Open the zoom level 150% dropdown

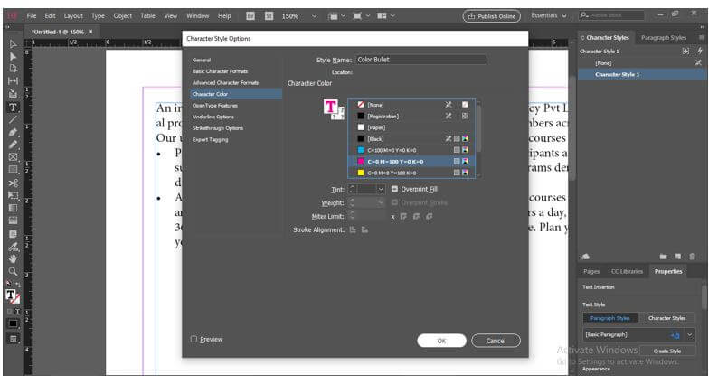(314, 16)
